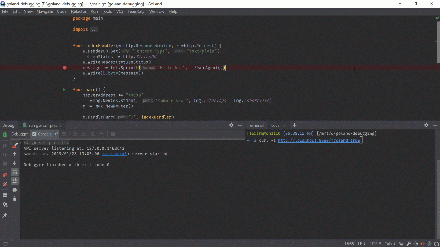Click cursor position 18:55 in status bar
The height and width of the screenshot is (247, 440).
[349, 244]
